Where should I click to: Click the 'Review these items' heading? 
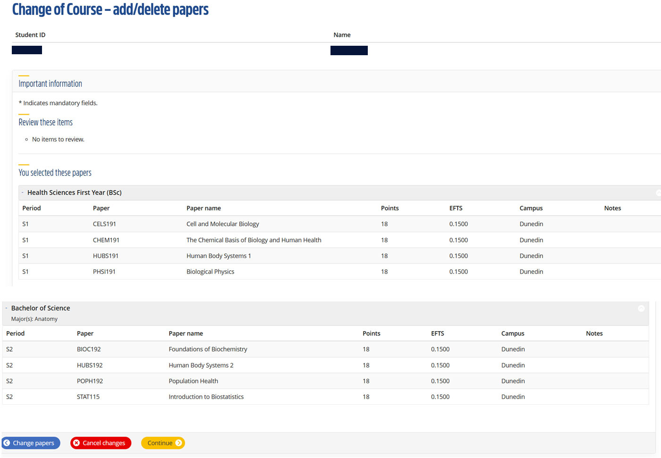point(46,122)
